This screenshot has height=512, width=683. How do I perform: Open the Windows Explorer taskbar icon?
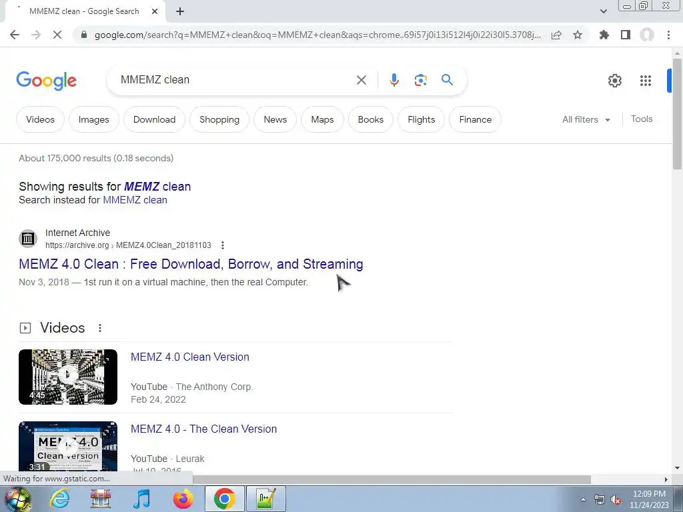click(101, 499)
